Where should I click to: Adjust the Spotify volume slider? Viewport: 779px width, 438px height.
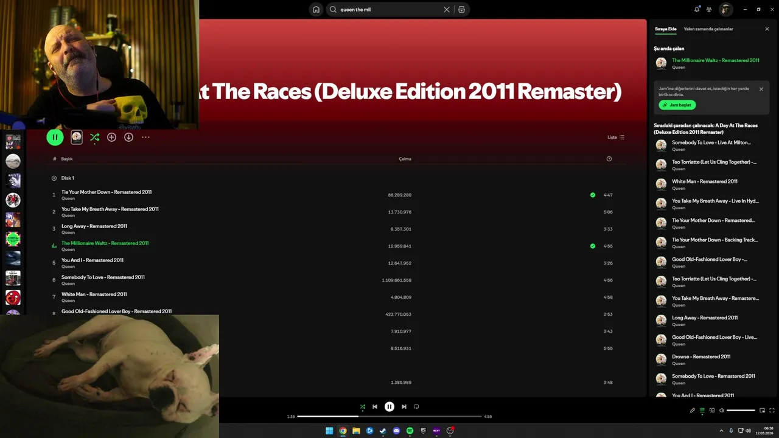point(741,411)
